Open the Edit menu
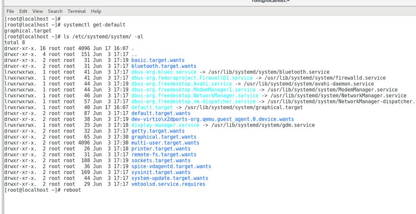 pos(23,12)
